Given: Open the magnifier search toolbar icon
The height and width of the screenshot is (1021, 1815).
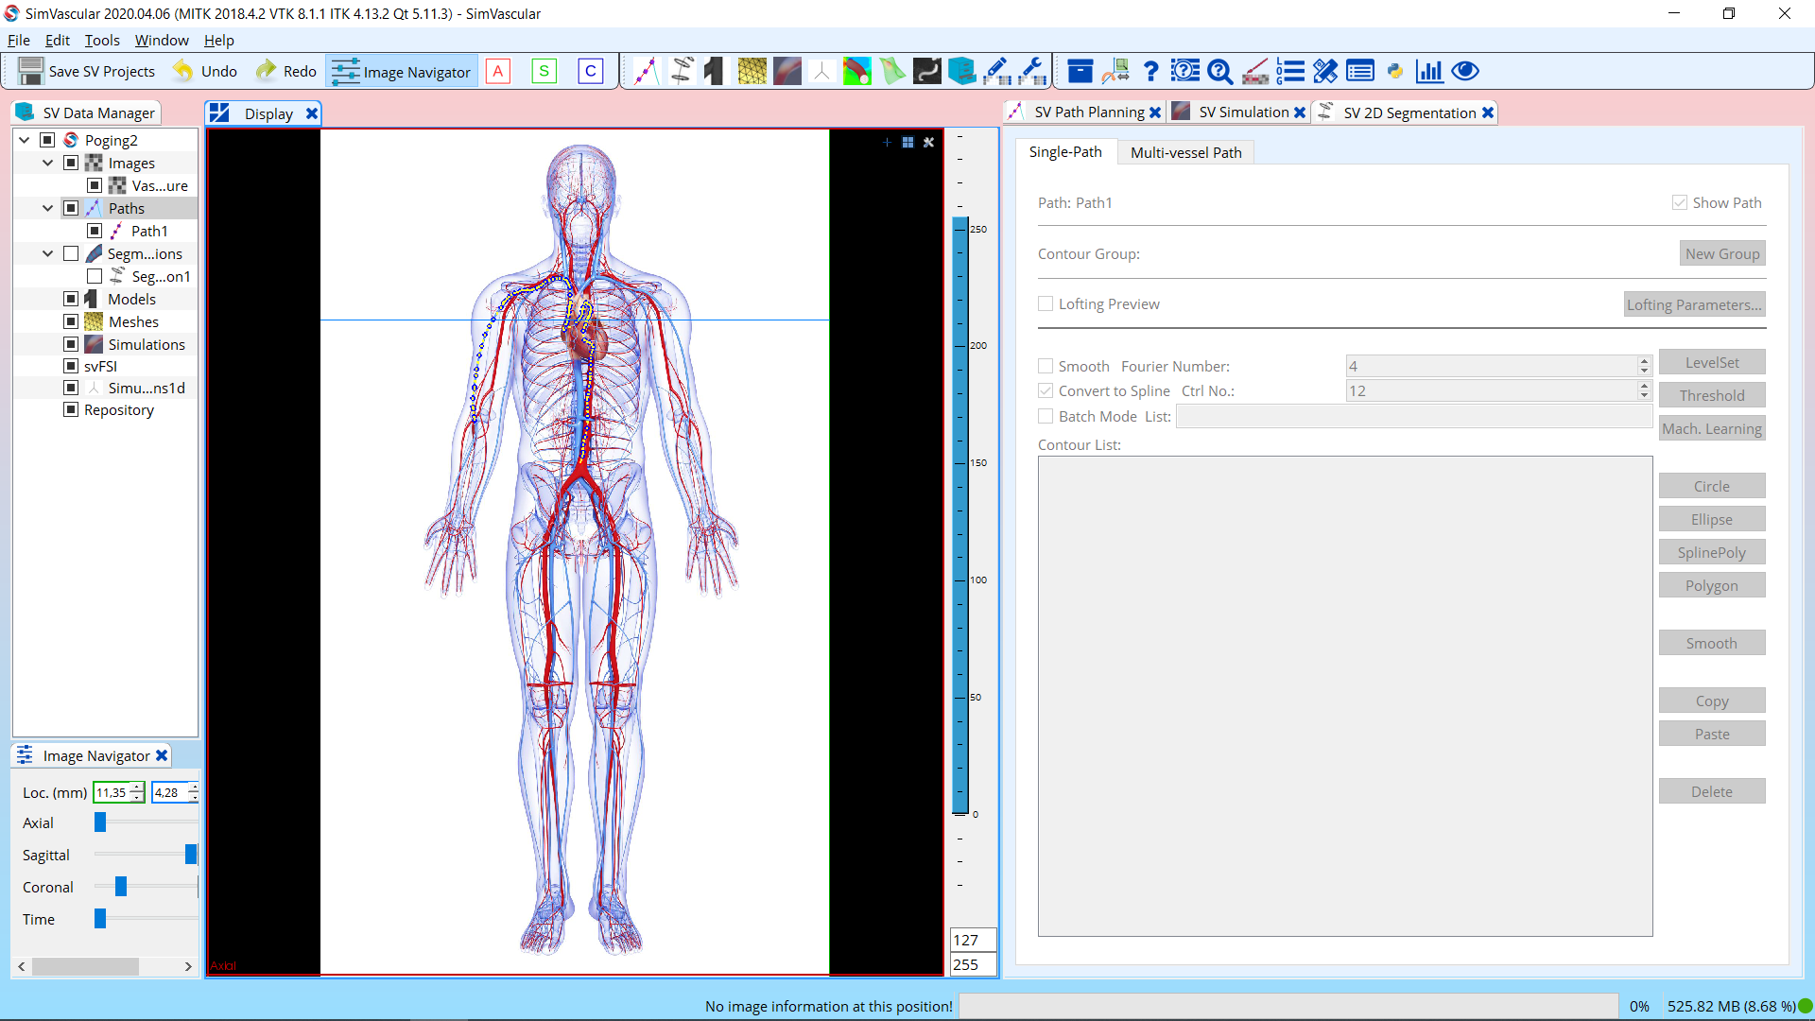Looking at the screenshot, I should coord(1219,70).
